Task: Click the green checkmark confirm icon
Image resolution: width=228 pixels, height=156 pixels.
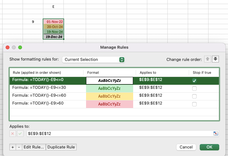Action: 20,133
